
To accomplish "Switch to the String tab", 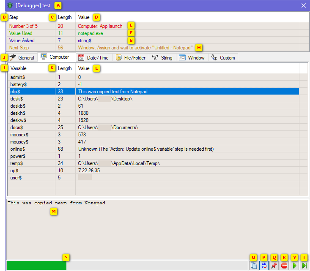I will click(162, 57).
